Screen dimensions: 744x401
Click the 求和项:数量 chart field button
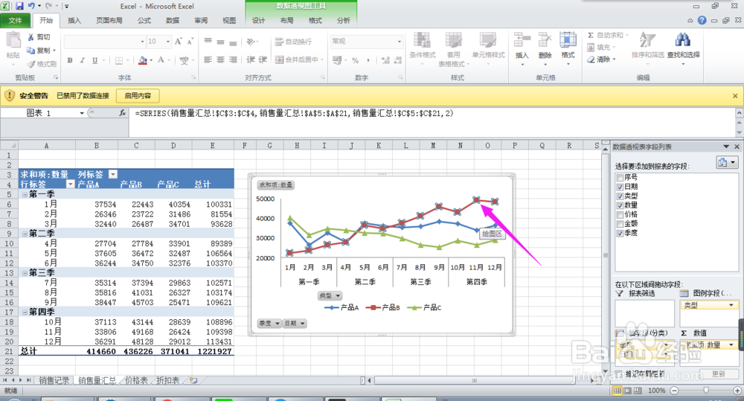[276, 185]
